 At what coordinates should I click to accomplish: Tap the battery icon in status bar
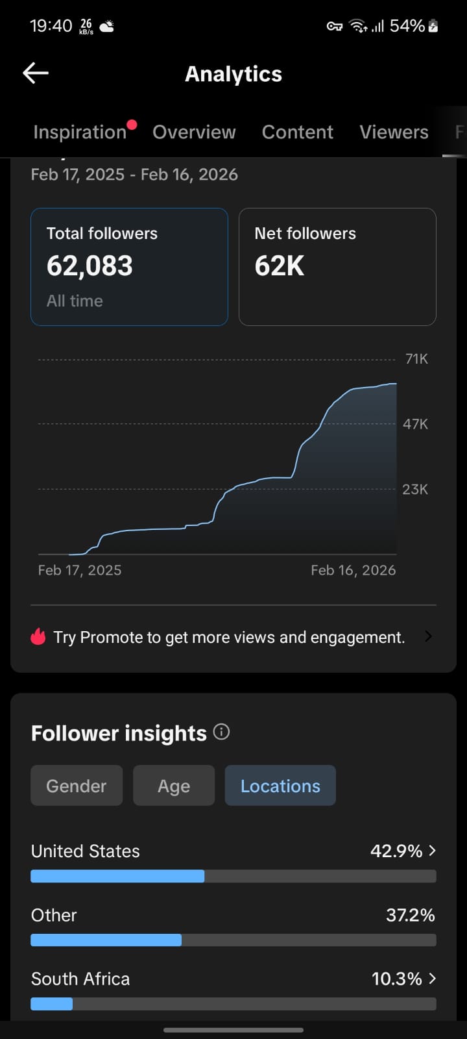[433, 26]
